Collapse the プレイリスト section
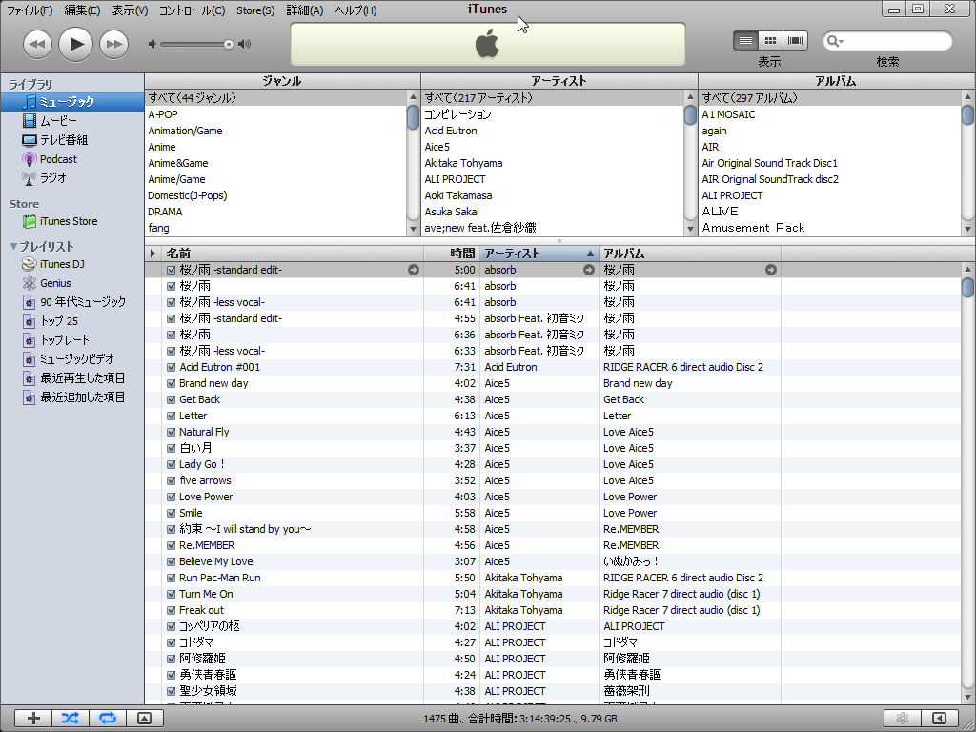 (x=13, y=247)
